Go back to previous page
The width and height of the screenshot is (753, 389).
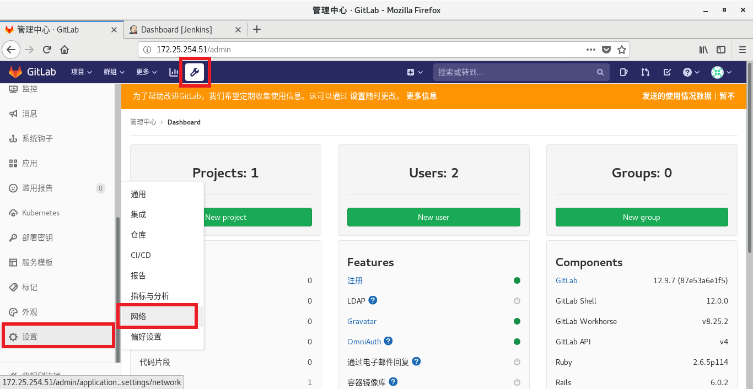(11, 50)
